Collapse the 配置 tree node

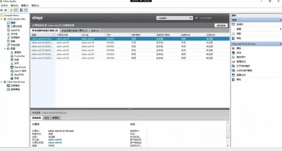5,48
